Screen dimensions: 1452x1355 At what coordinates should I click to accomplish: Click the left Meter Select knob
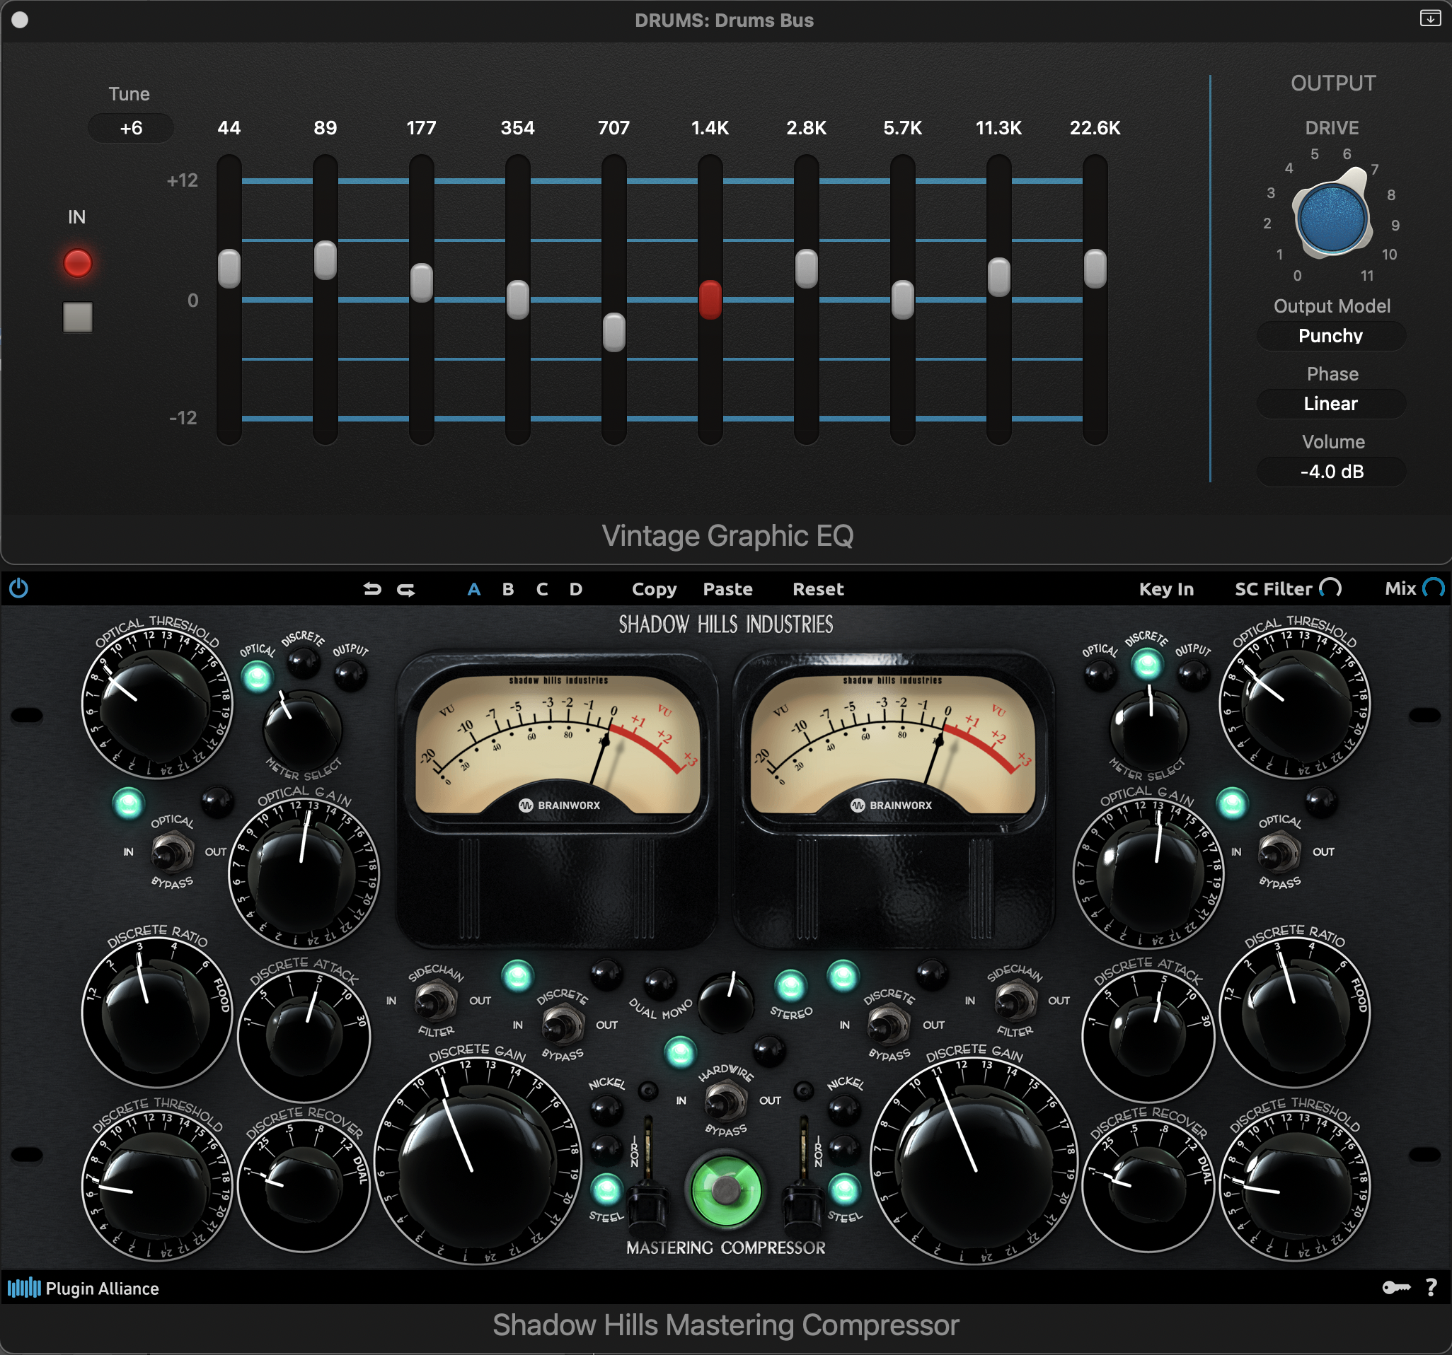(x=301, y=728)
